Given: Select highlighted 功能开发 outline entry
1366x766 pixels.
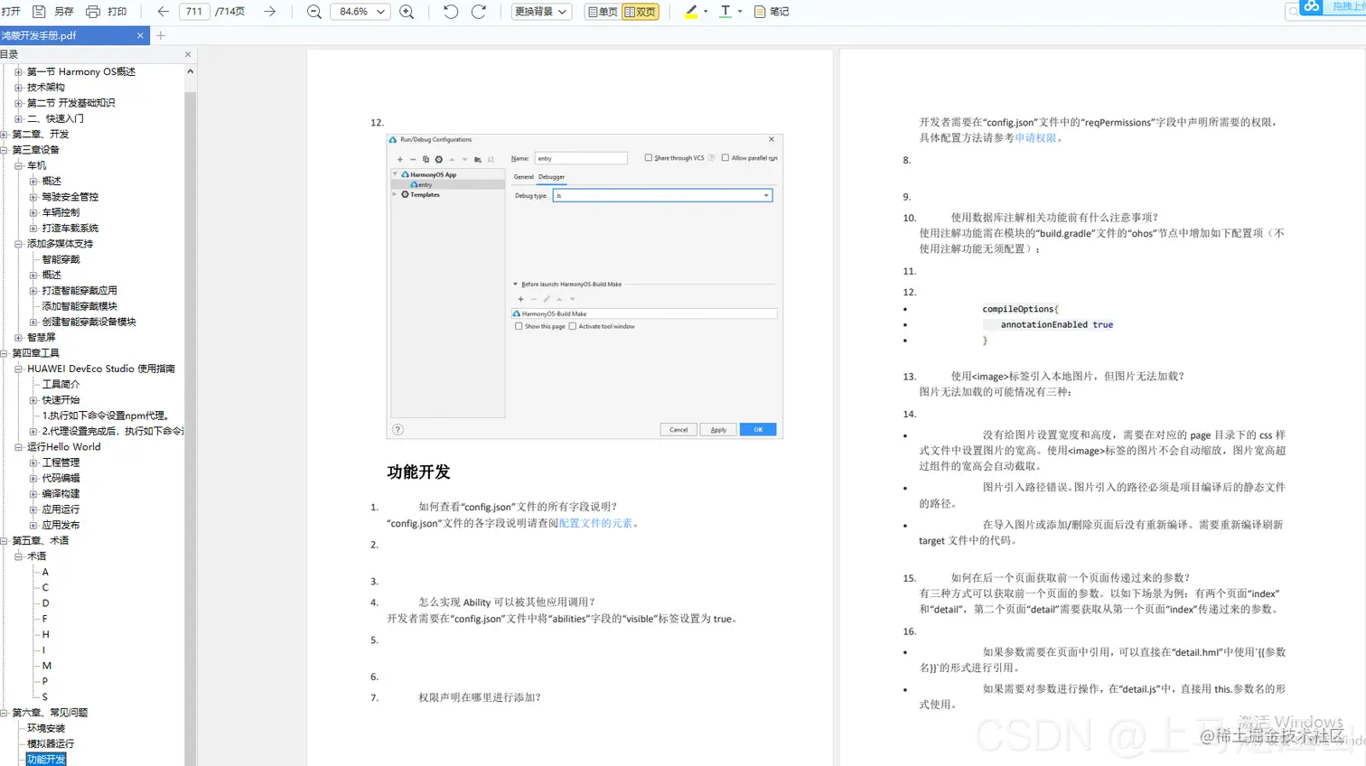Looking at the screenshot, I should tap(46, 759).
